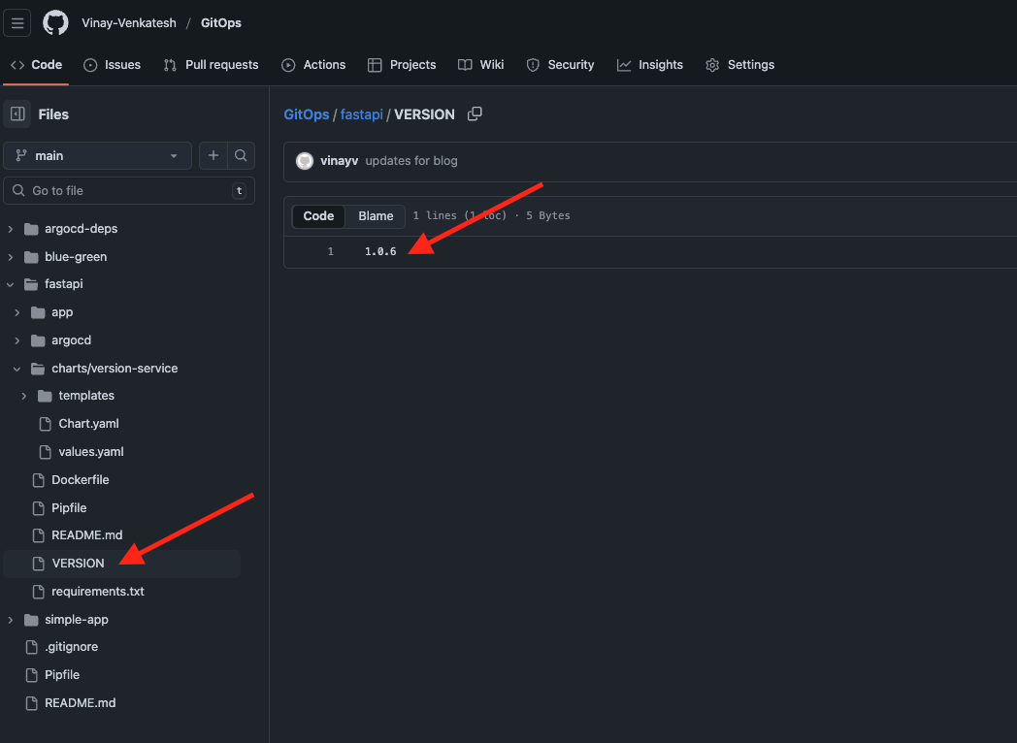Click the fastapi breadcrumb link
The height and width of the screenshot is (743, 1017).
point(361,114)
